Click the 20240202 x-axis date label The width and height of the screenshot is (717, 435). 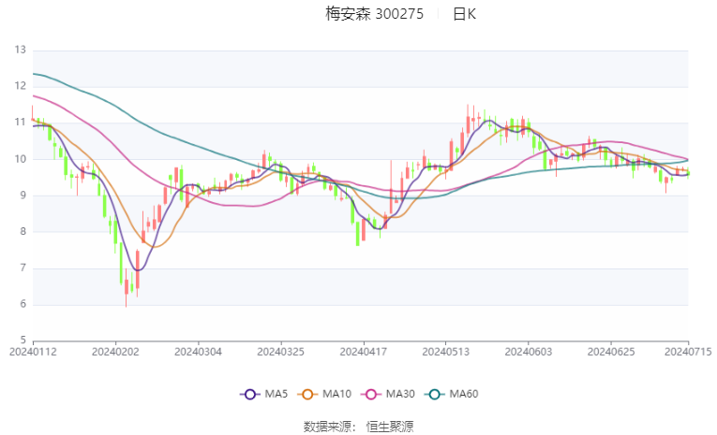(115, 352)
